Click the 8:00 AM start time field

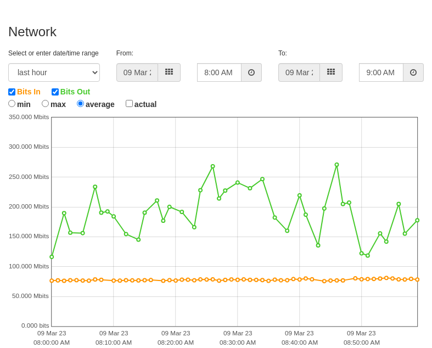click(x=220, y=72)
